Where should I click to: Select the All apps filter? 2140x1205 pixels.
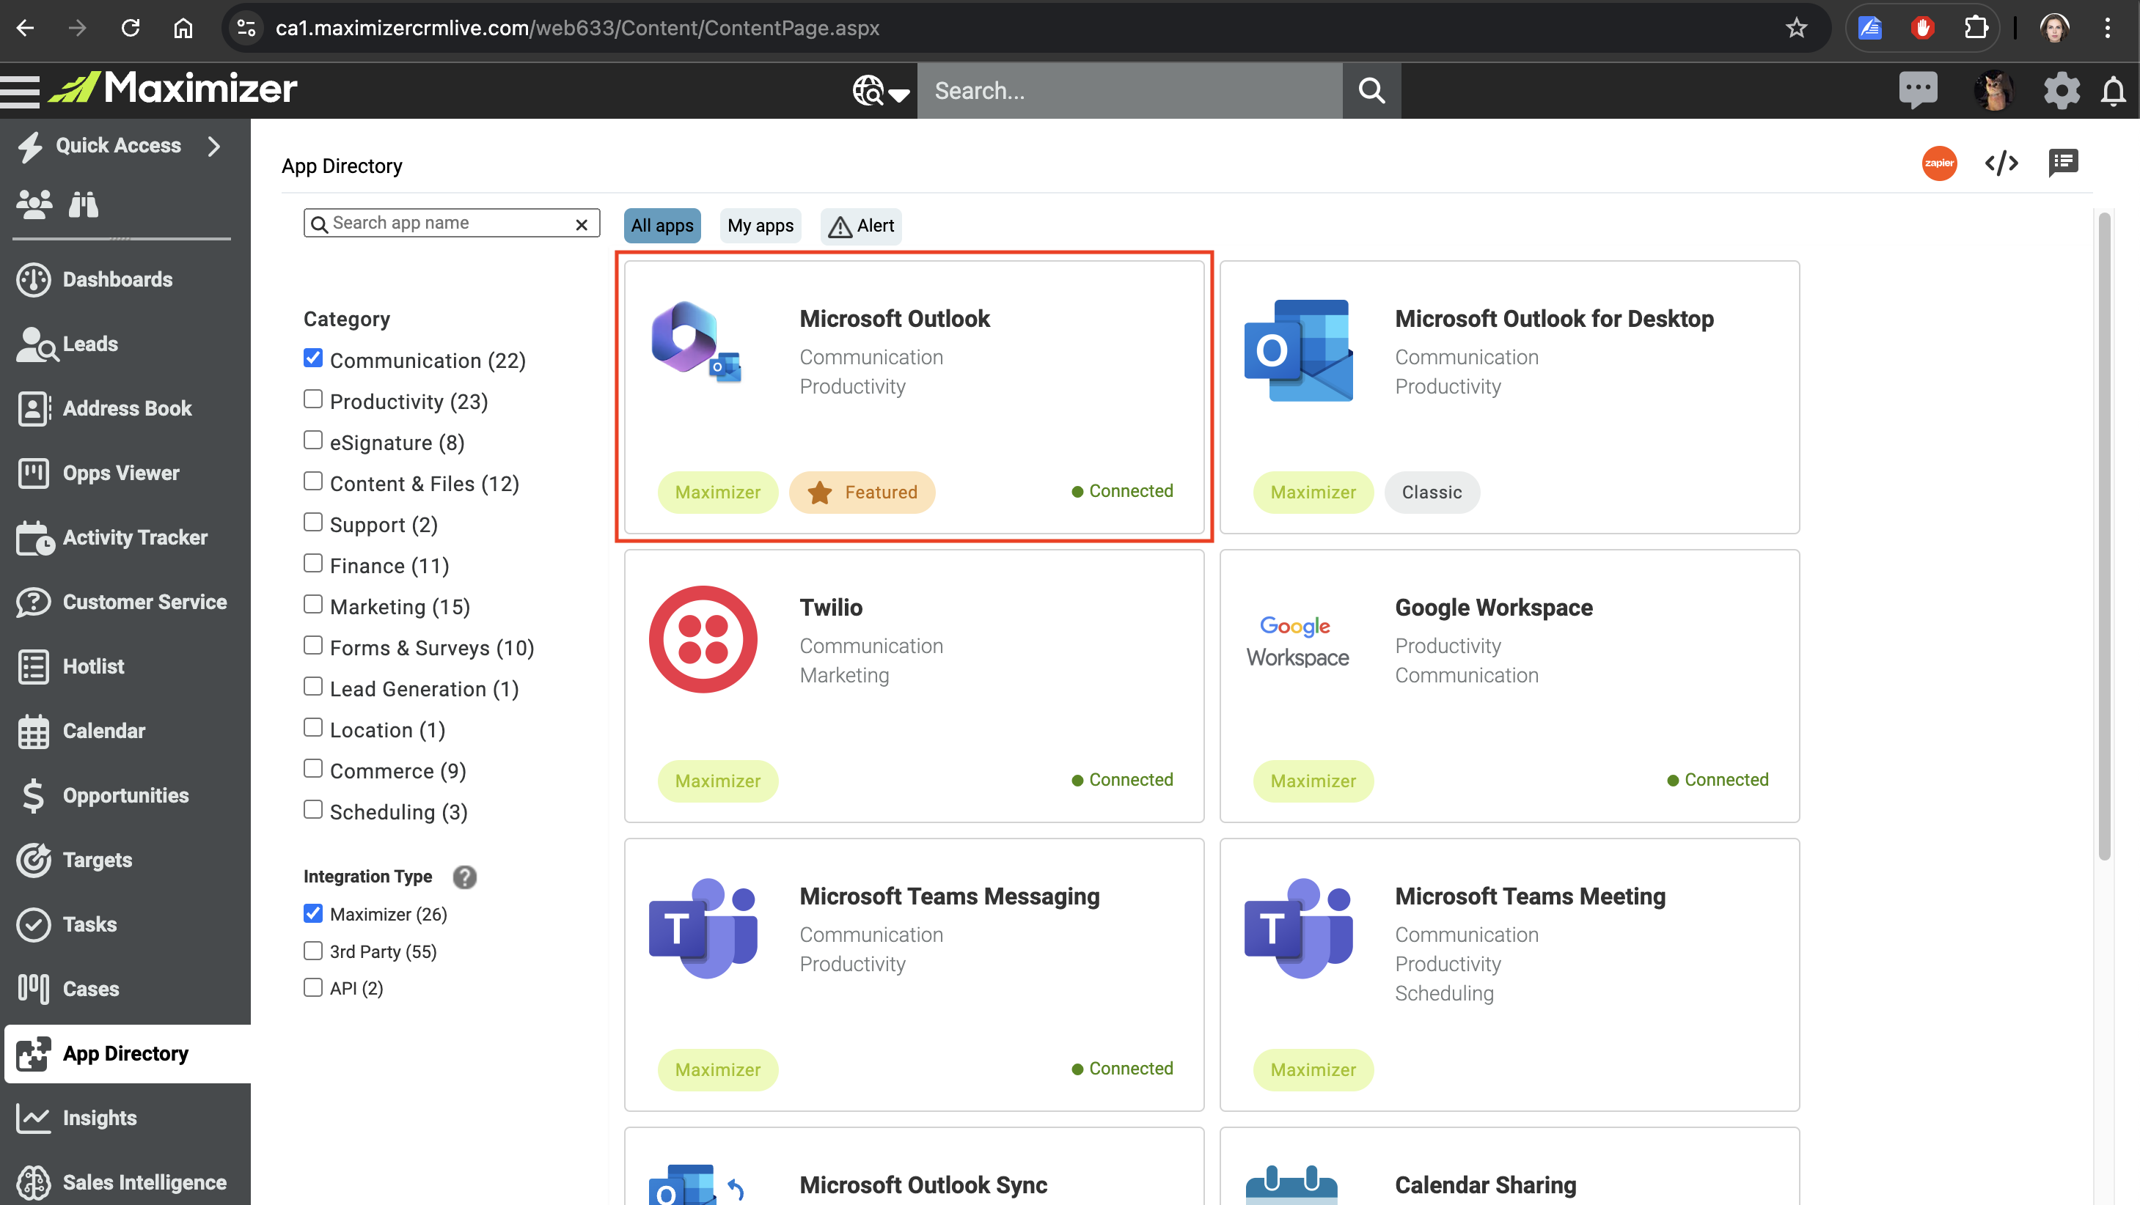pos(662,226)
